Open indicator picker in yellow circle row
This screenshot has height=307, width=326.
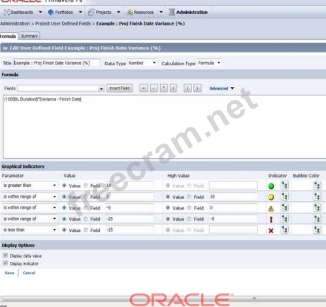pyautogui.click(x=284, y=197)
